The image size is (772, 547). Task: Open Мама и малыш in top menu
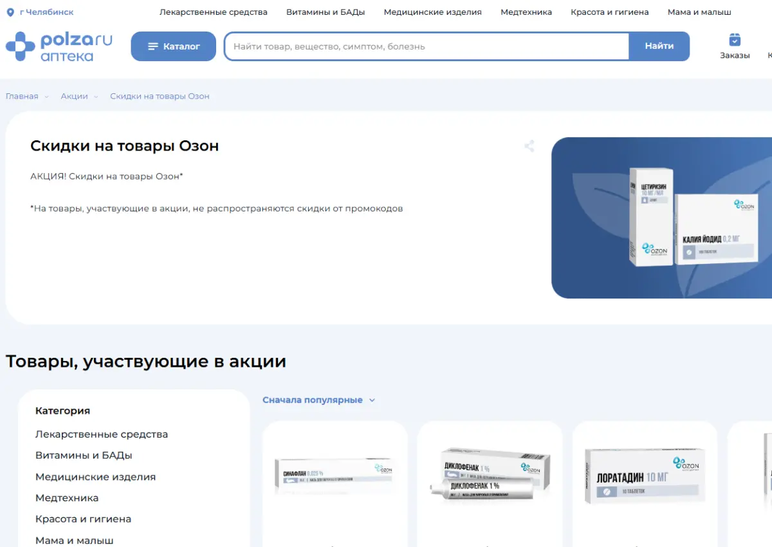click(699, 12)
